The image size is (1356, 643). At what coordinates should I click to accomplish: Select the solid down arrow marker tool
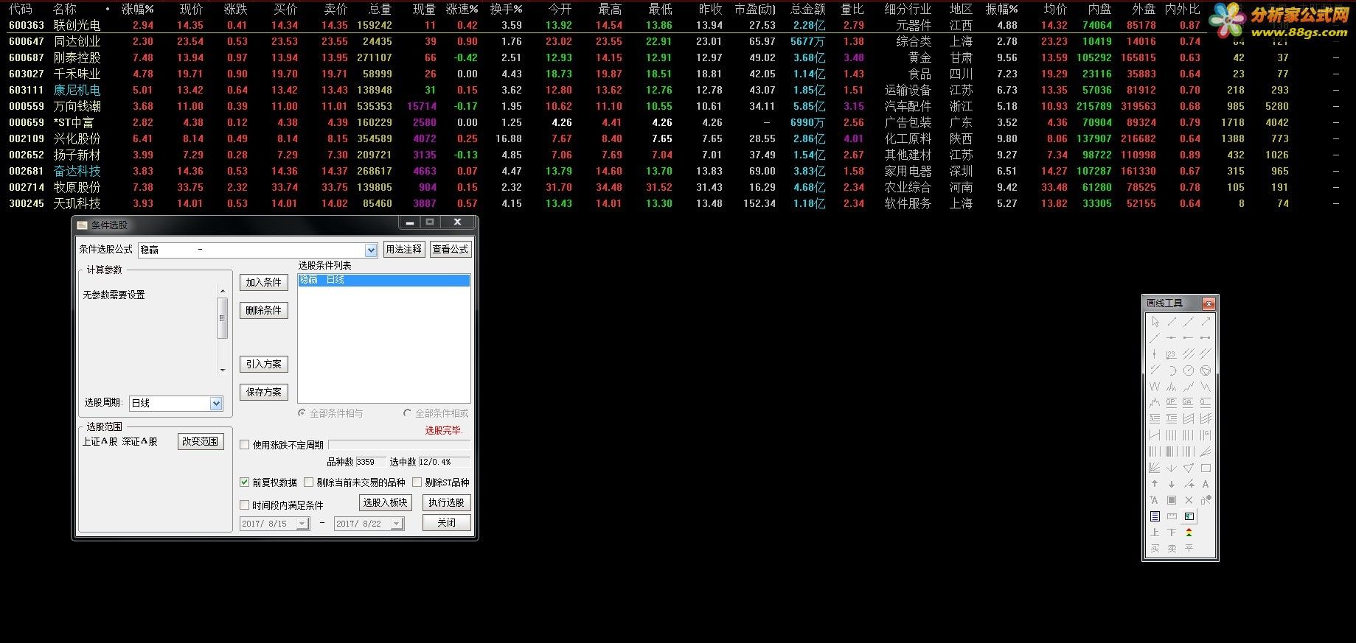click(1171, 484)
